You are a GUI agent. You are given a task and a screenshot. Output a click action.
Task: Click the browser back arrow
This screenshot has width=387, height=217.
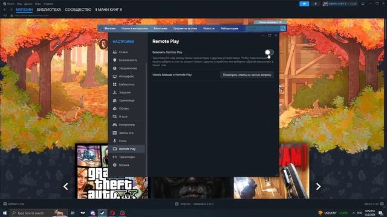coord(5,10)
